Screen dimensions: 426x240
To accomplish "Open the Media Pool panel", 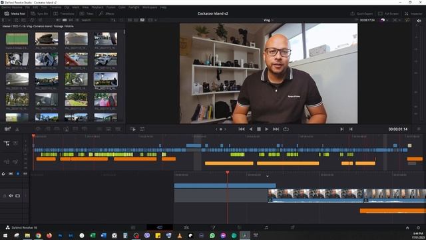I will 15,13.
